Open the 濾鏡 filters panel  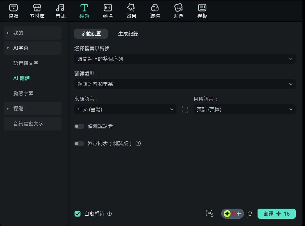click(x=155, y=11)
